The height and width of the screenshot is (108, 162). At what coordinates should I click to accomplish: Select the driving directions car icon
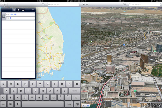[14, 10]
